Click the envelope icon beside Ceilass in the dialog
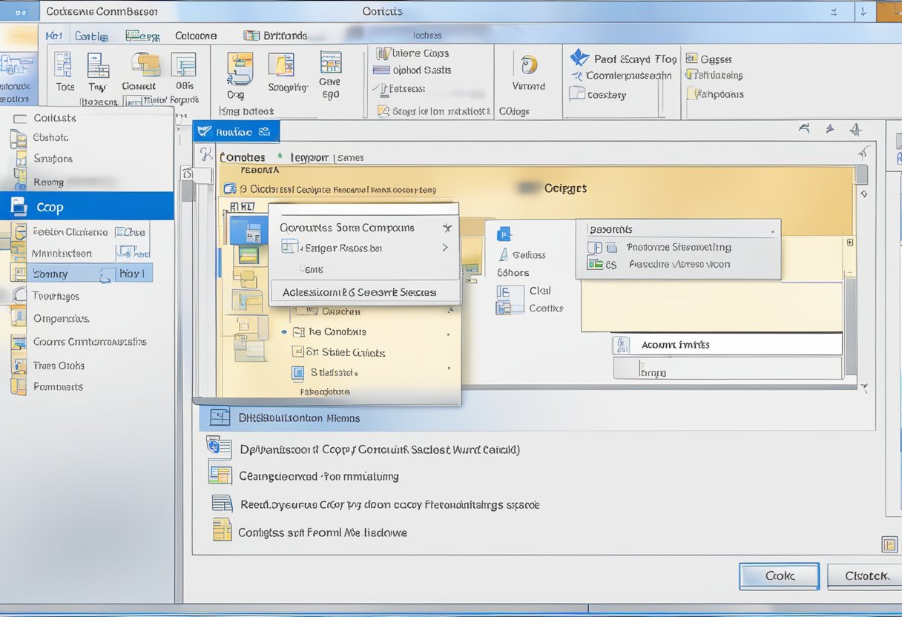Screen dimensions: 902x617 pyautogui.click(x=504, y=254)
